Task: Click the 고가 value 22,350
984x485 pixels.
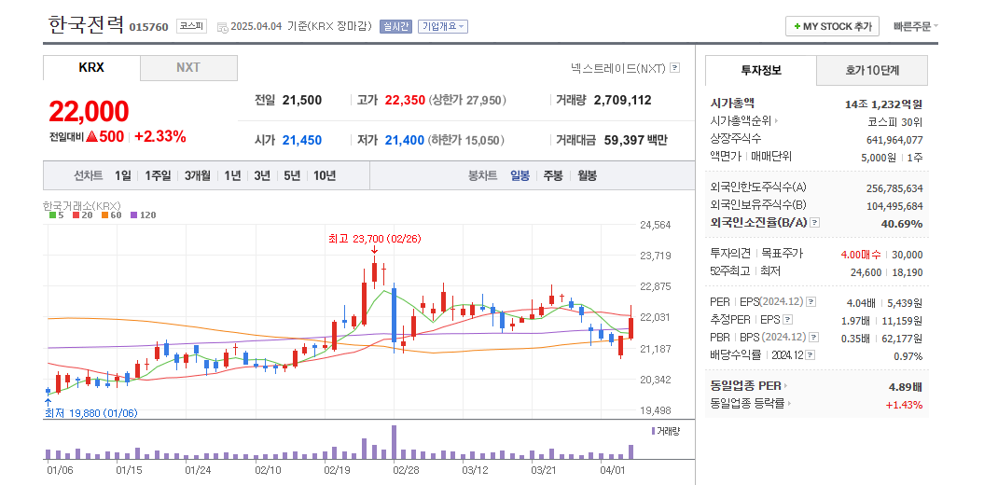Action: coord(405,100)
